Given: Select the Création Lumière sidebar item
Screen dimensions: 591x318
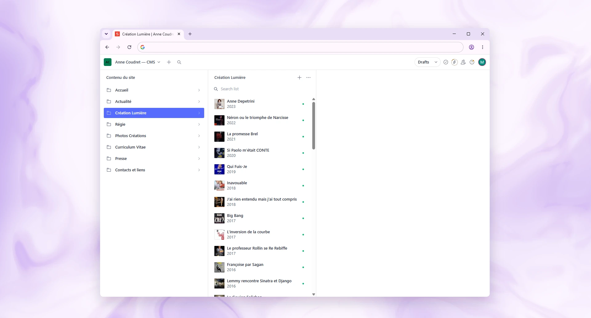Looking at the screenshot, I should 154,113.
